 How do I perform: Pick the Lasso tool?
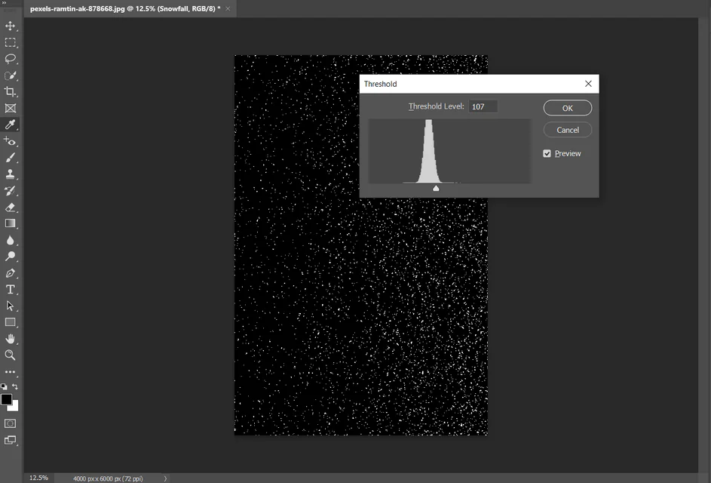click(11, 59)
